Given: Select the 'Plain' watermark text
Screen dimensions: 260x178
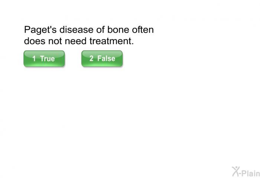Looking at the screenshot, I should coord(251,173).
